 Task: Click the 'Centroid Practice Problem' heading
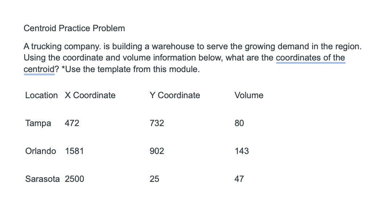click(x=74, y=28)
